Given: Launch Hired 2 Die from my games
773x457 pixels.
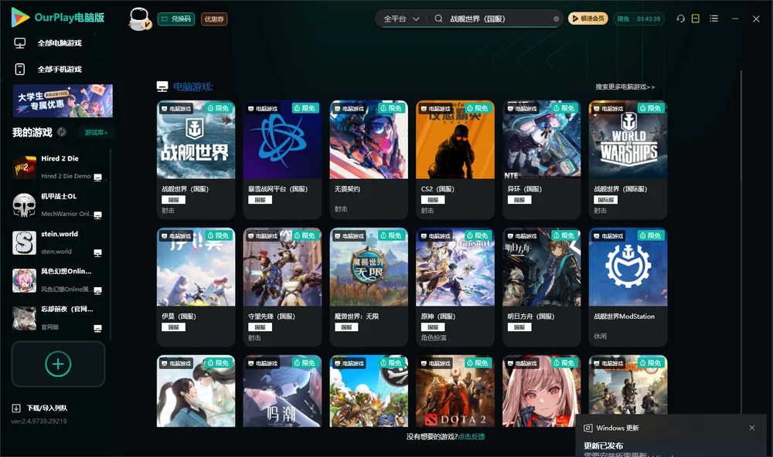Looking at the screenshot, I should pyautogui.click(x=58, y=168).
